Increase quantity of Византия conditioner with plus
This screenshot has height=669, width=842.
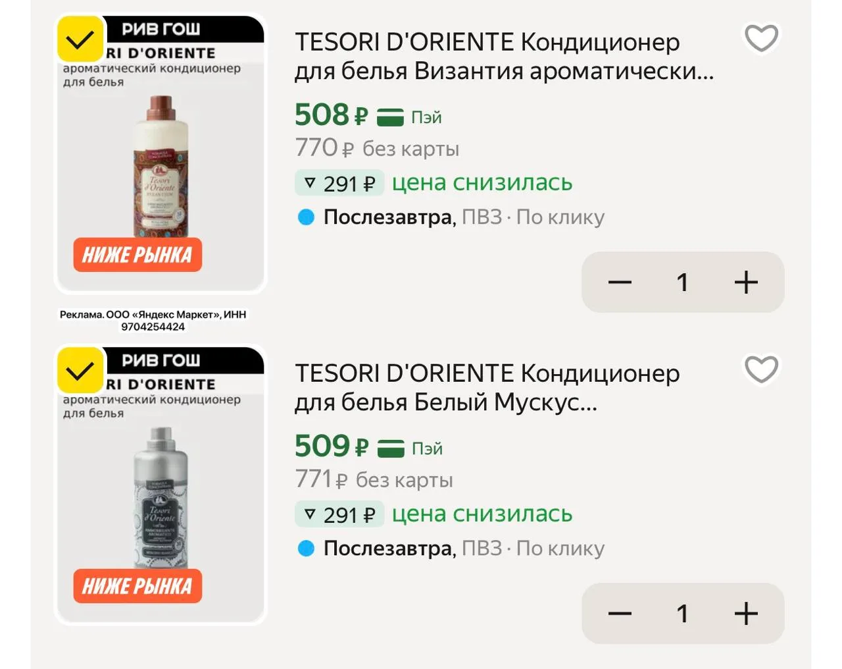746,282
